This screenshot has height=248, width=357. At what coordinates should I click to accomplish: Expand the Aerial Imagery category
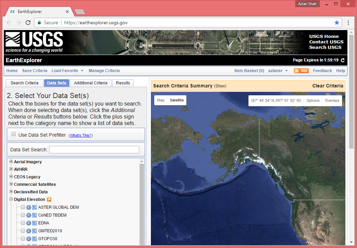(11, 161)
